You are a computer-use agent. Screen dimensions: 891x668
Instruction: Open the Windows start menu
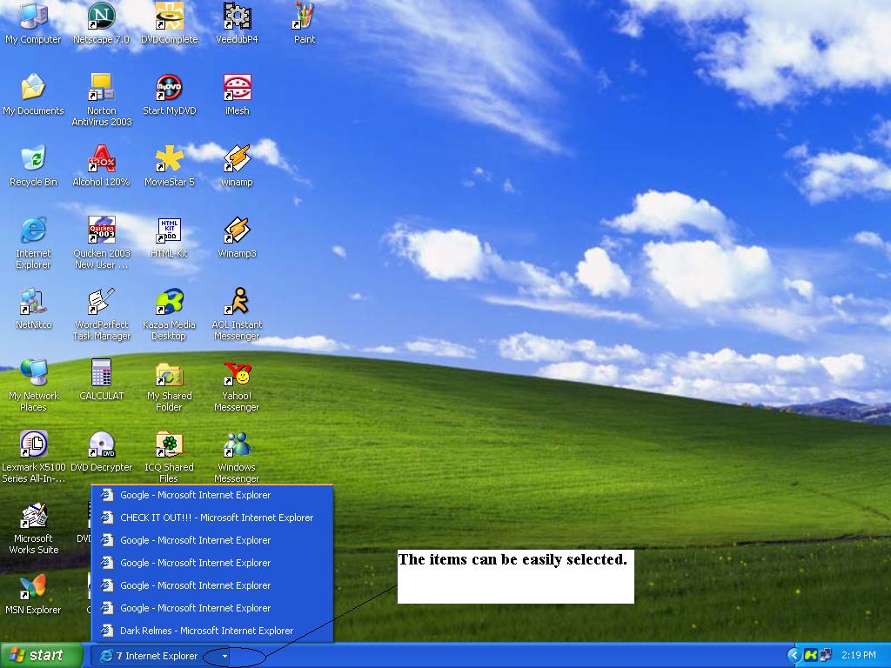tap(41, 656)
